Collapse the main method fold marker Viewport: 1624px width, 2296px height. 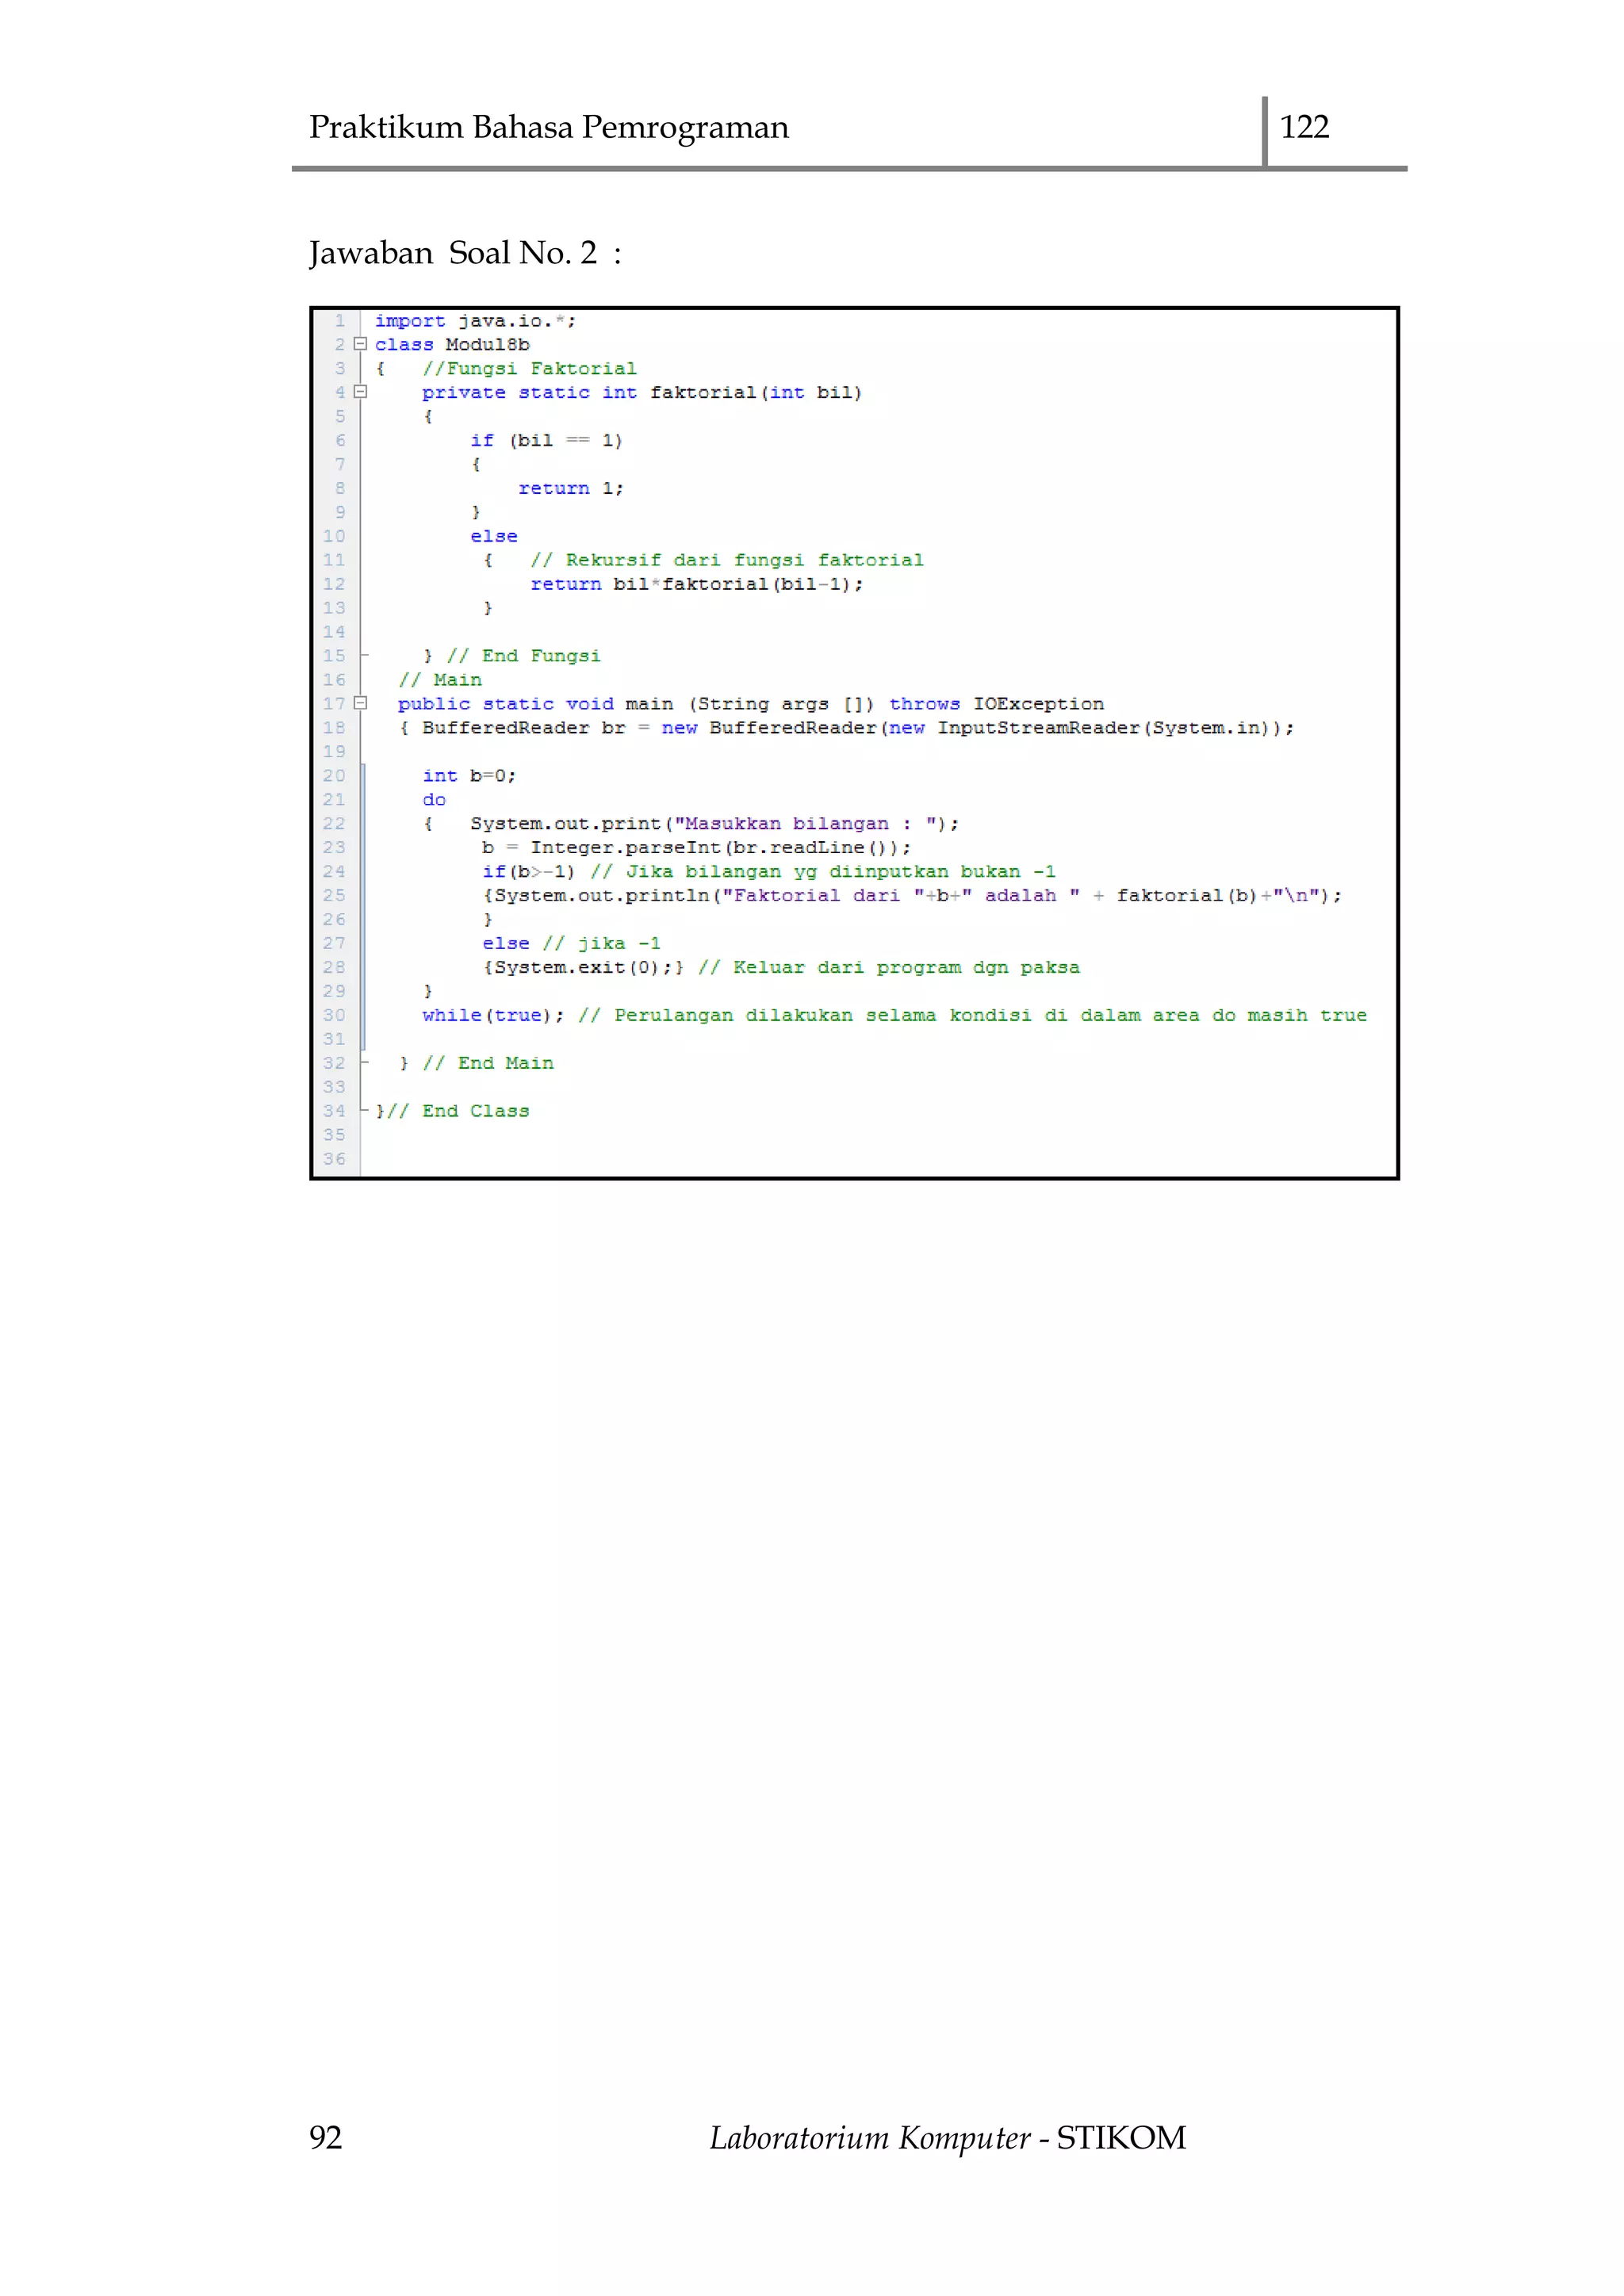[x=361, y=703]
